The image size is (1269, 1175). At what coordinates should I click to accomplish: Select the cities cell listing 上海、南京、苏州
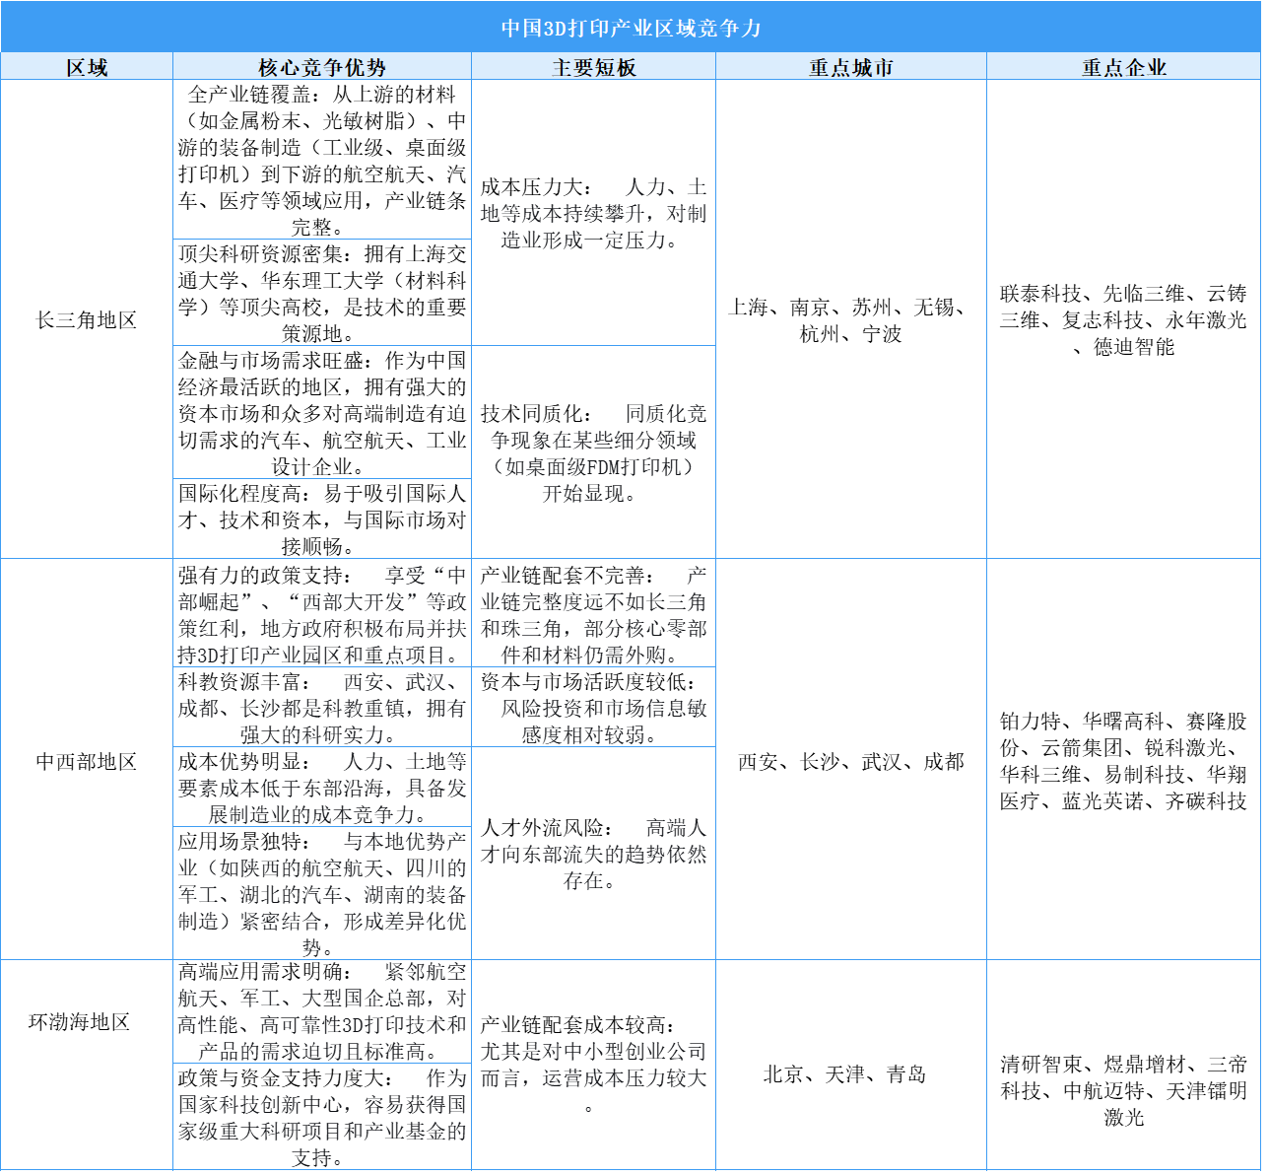tap(850, 320)
